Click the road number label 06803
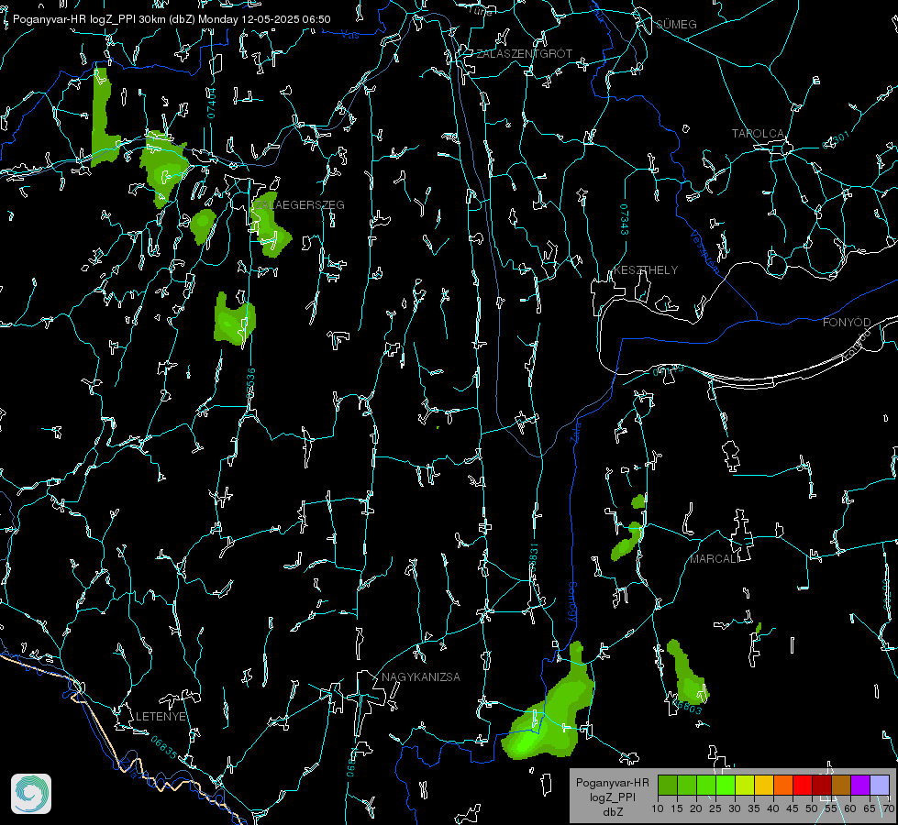The width and height of the screenshot is (898, 825). 688,708
